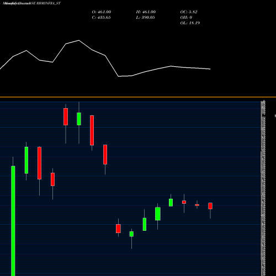
Task: Click the 'OH: 0' value
Action: [186, 18]
